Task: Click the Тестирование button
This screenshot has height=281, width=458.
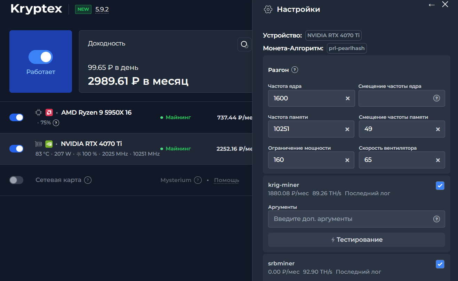Action: tap(356, 240)
